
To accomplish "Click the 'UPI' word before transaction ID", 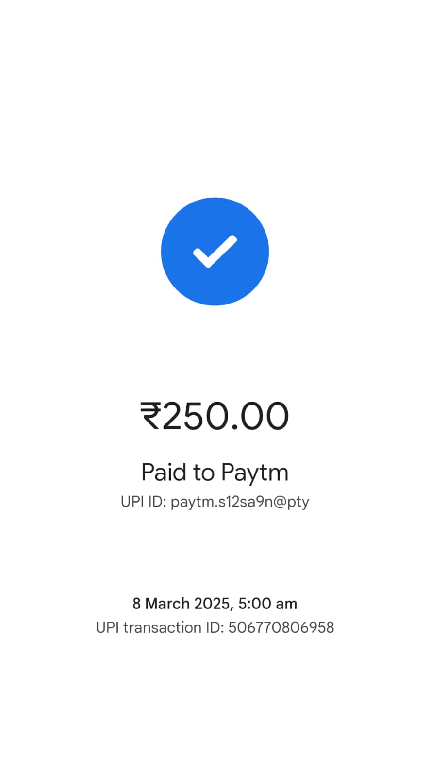I will coord(107,627).
